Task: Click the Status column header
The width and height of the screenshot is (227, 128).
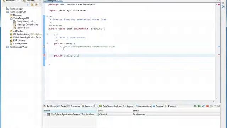Action: 135,111
